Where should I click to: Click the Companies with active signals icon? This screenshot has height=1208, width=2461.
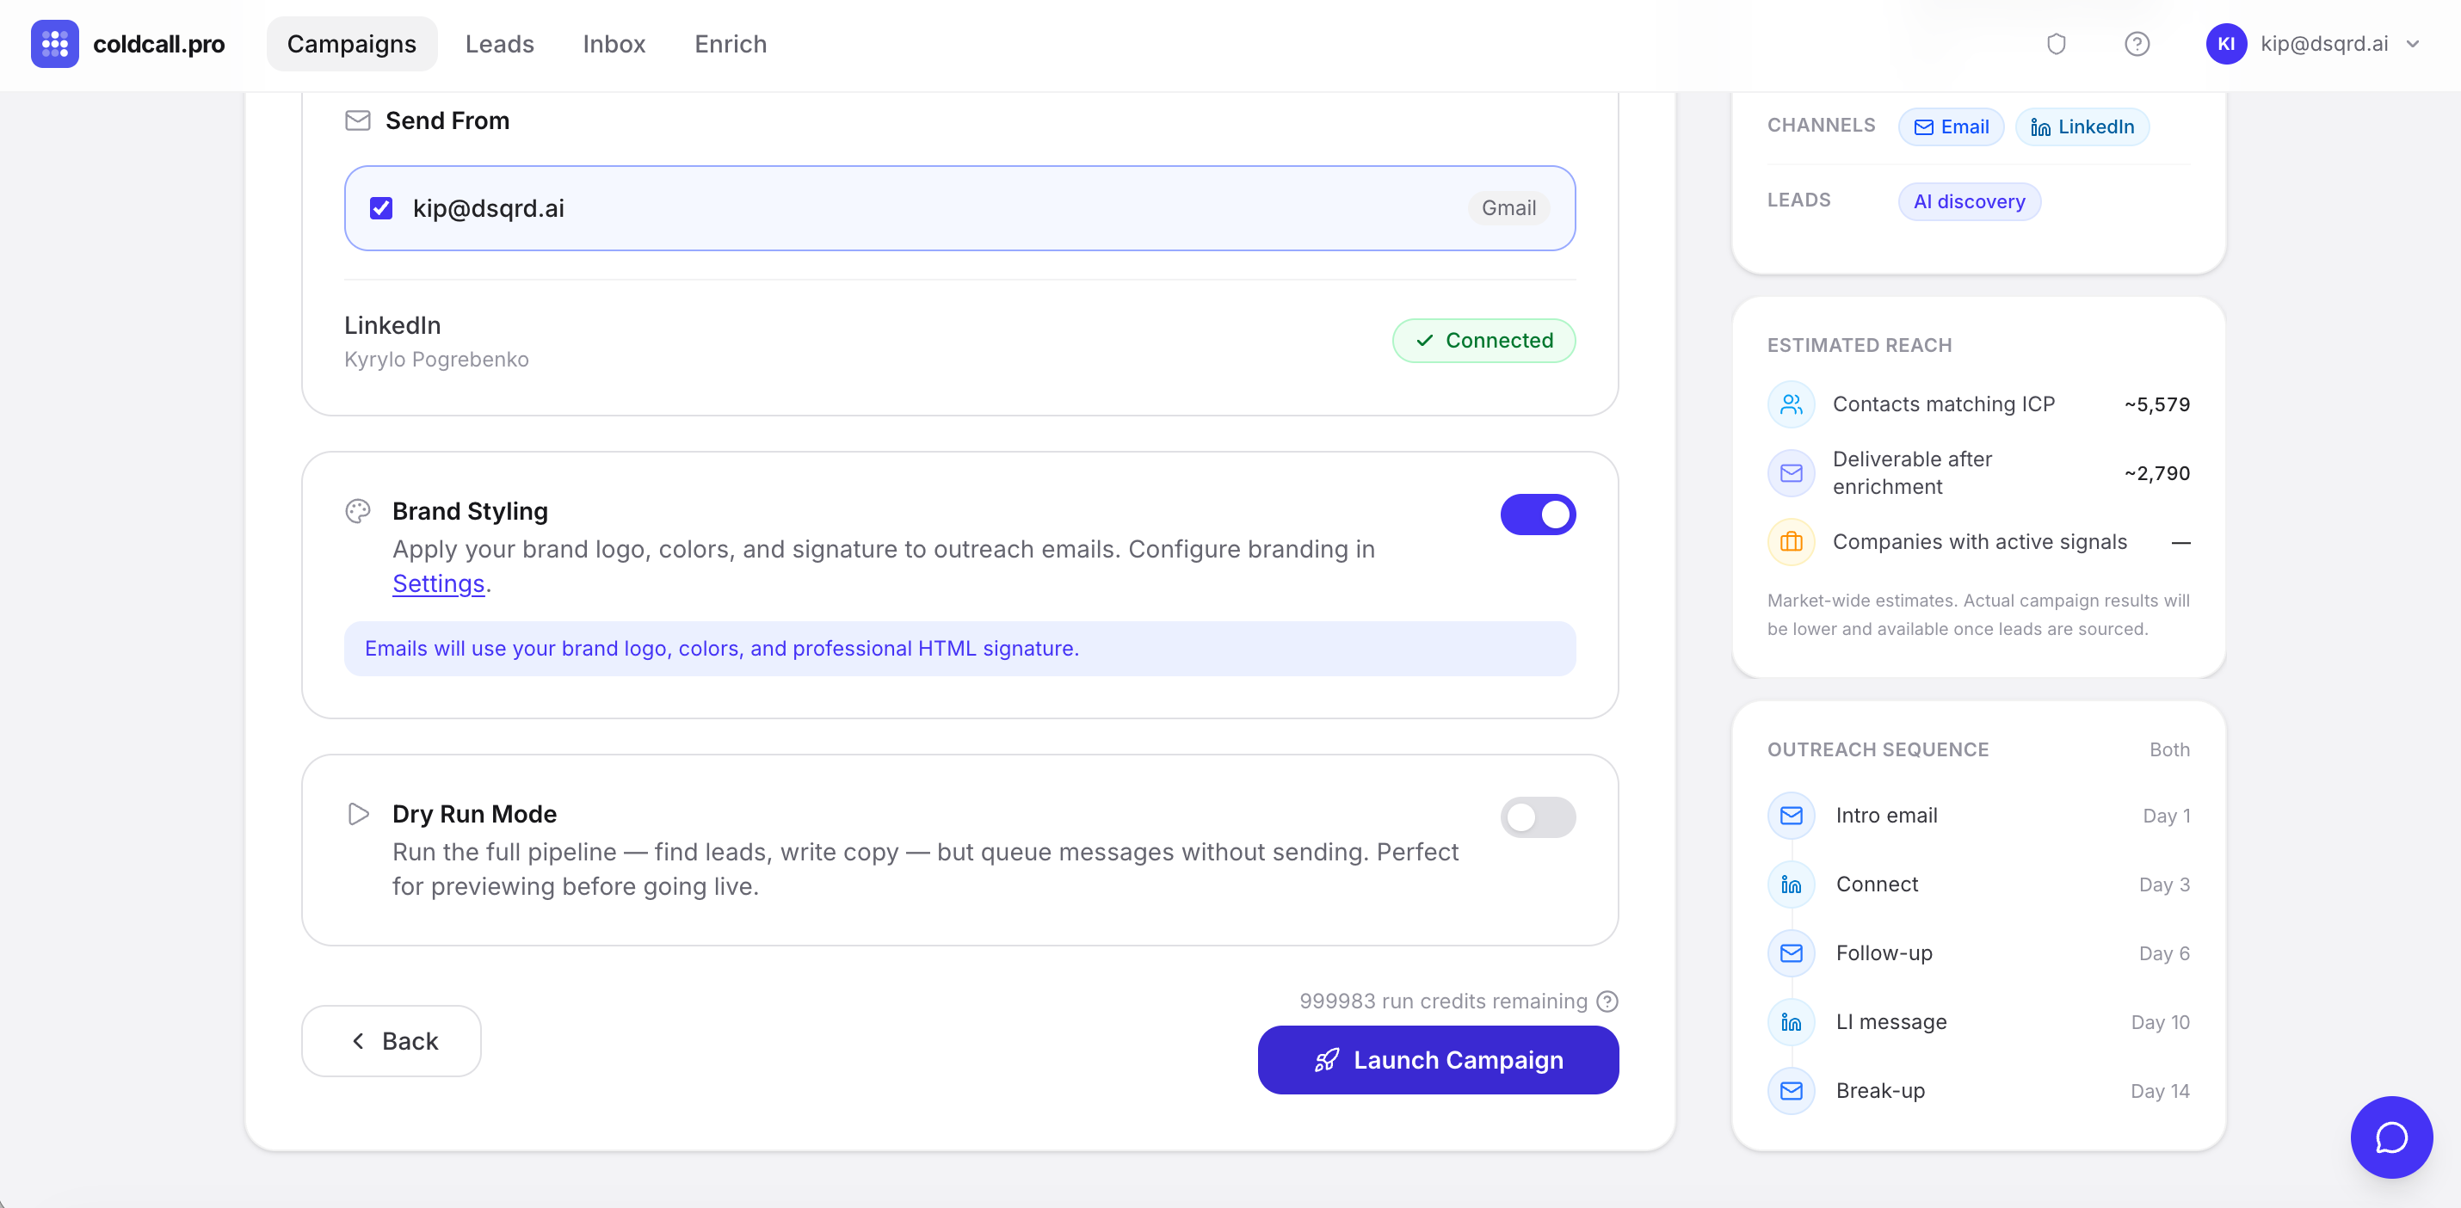point(1792,541)
